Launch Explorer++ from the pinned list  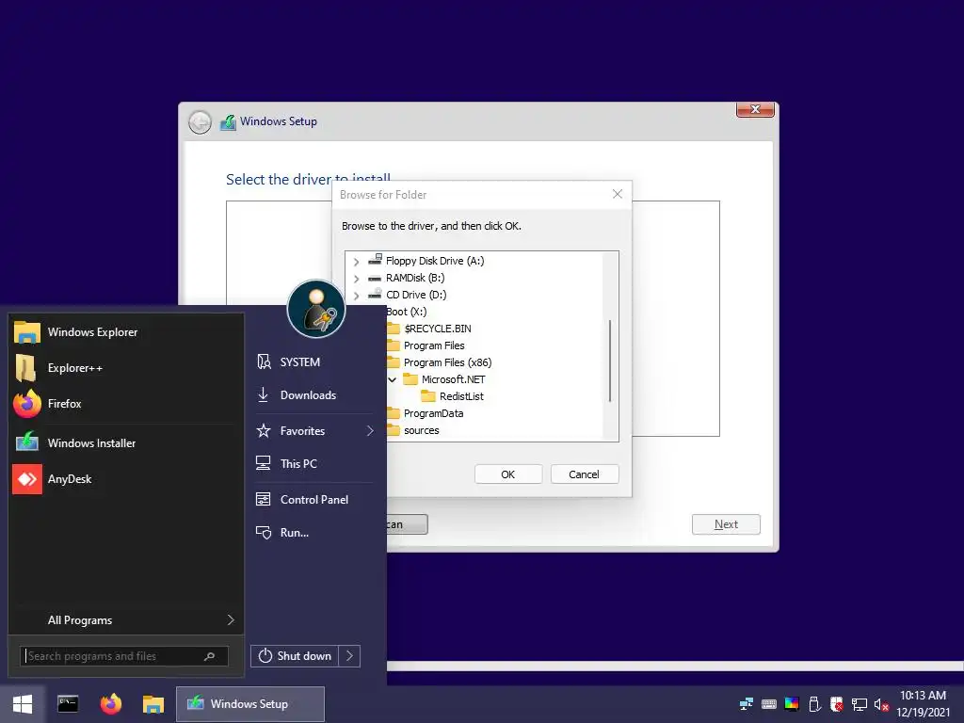click(x=125, y=368)
